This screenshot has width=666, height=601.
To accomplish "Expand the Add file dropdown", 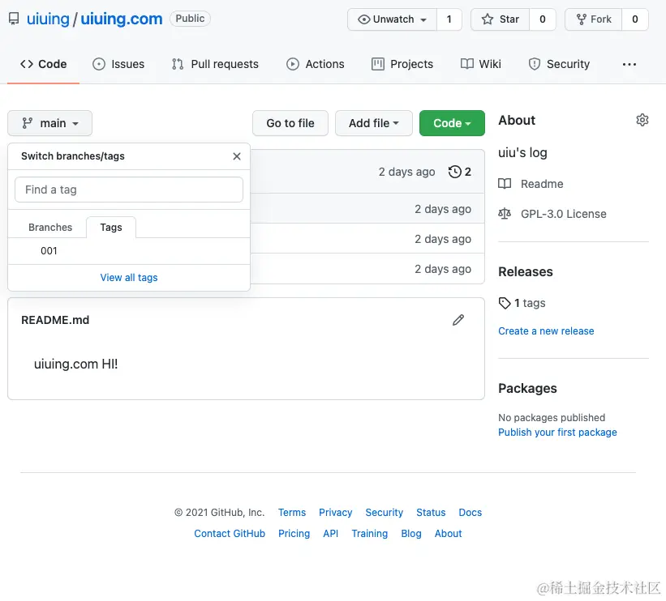I will coord(374,123).
